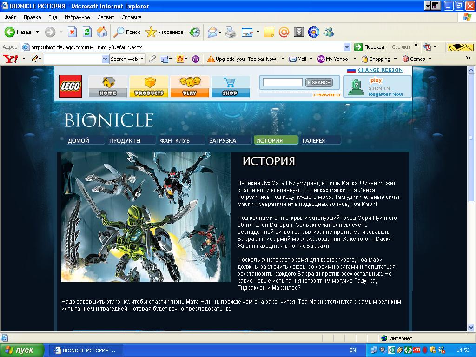The width and height of the screenshot is (476, 357).
Task: Click the Переход go button
Action: click(370, 47)
